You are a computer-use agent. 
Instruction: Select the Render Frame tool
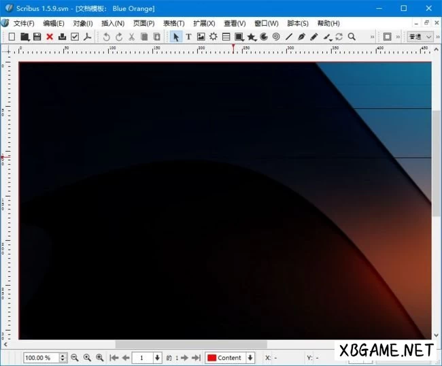(x=214, y=37)
